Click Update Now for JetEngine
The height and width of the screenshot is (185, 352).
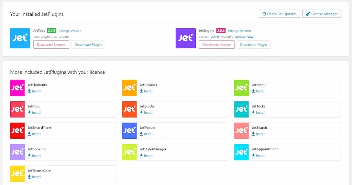pyautogui.click(x=244, y=37)
